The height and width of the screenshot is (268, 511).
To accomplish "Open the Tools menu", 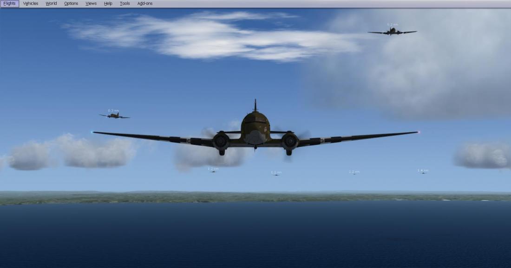I will tap(124, 4).
